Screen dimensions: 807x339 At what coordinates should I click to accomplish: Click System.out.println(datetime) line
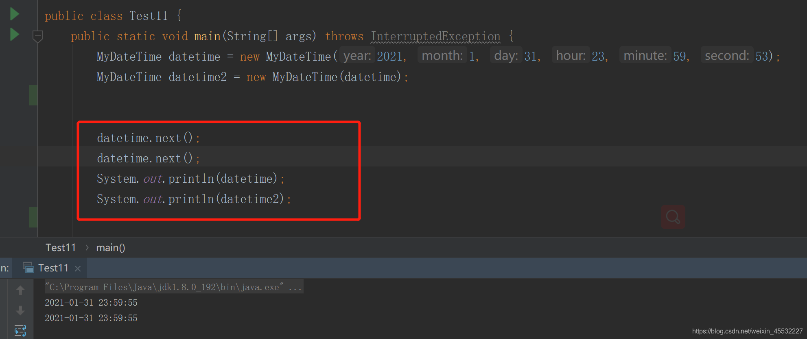(x=191, y=179)
